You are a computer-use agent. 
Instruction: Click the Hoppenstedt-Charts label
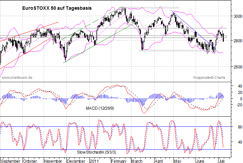point(209,77)
